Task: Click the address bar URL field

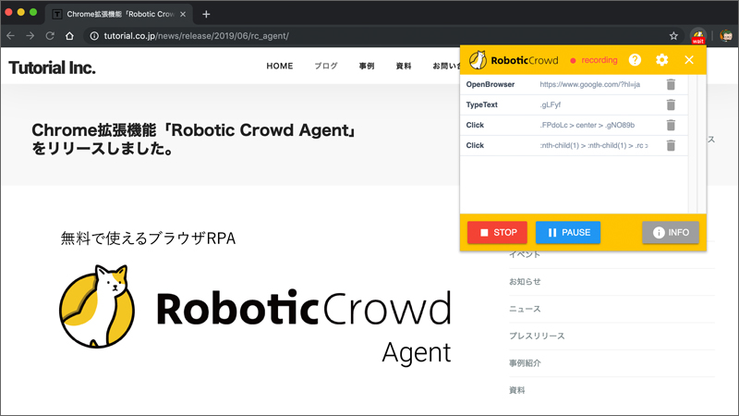Action: (377, 36)
